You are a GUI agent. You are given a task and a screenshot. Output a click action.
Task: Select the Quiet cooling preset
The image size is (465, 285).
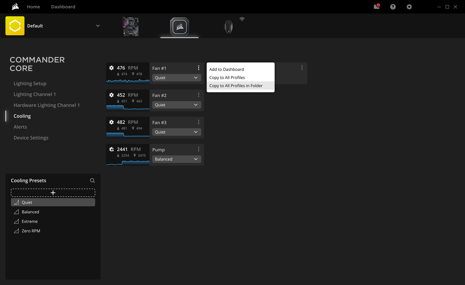coord(53,202)
